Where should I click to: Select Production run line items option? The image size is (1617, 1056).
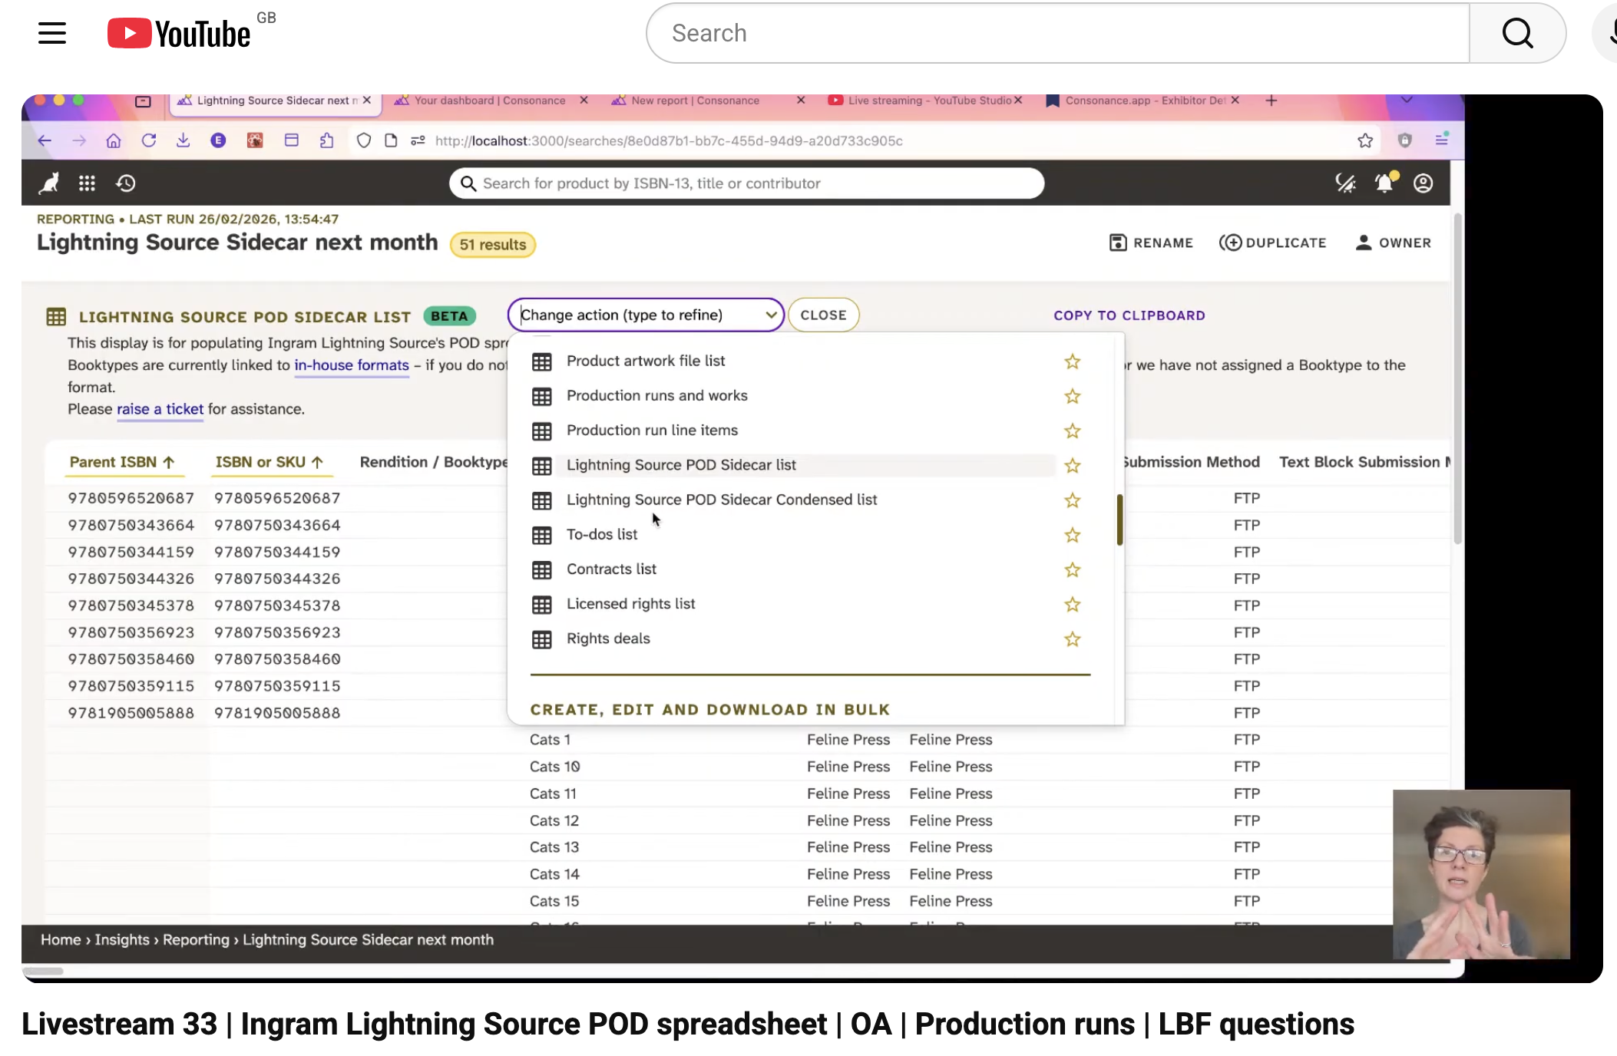653,431
